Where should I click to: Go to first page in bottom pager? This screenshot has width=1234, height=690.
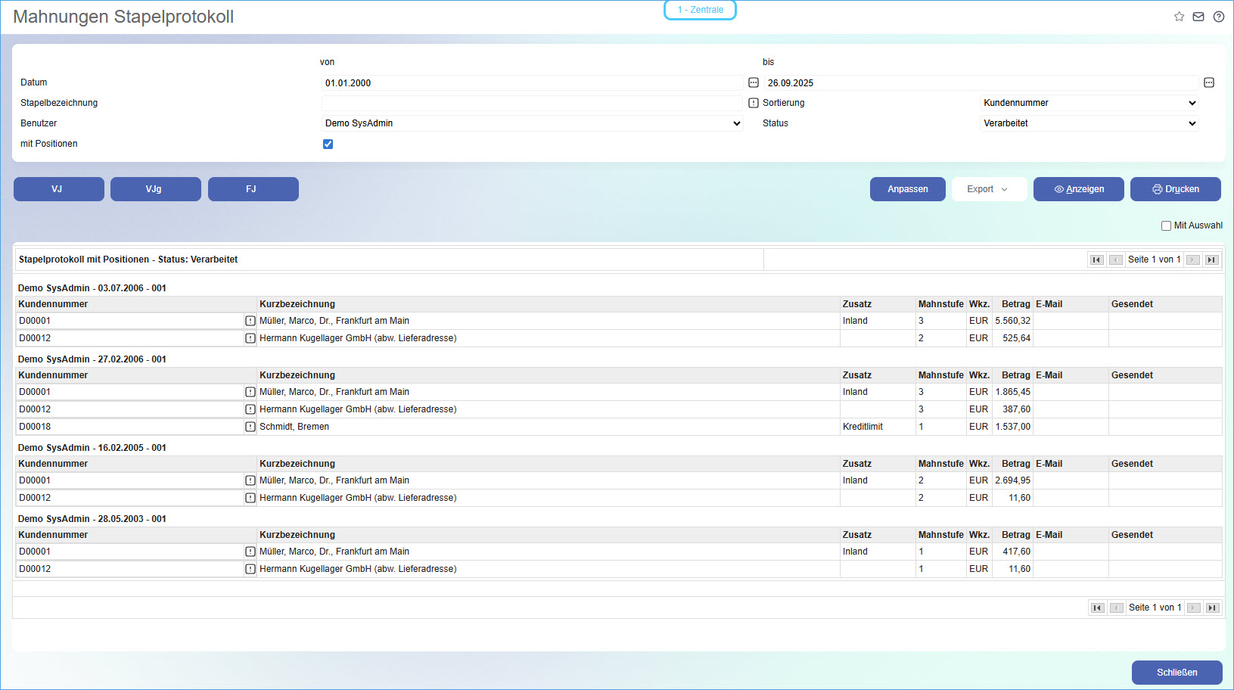tap(1097, 608)
